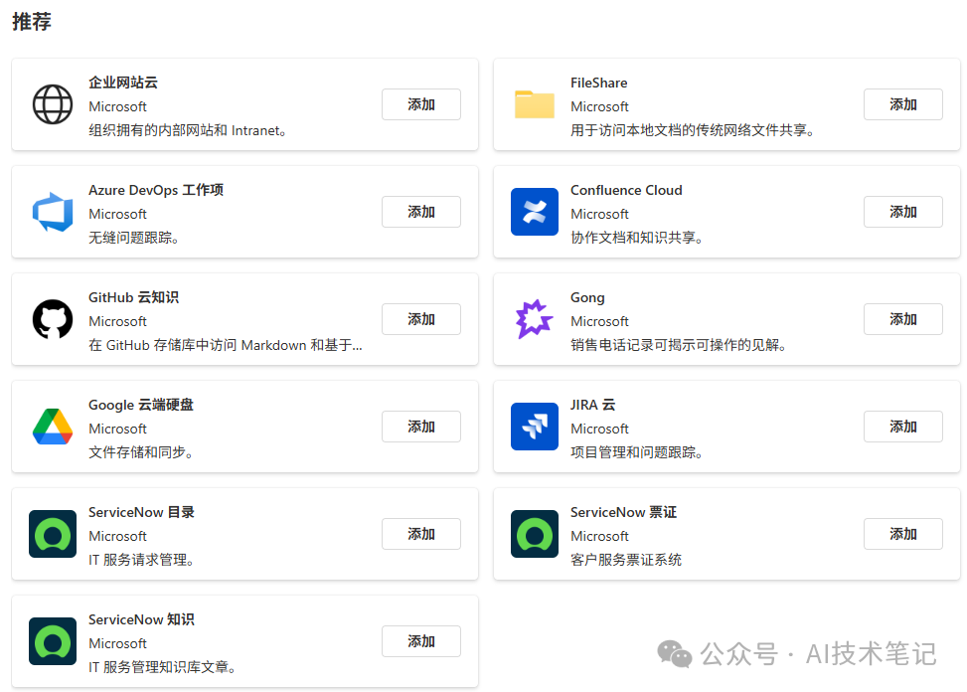
Task: Click the Confluence Cloud logo icon
Action: (534, 212)
